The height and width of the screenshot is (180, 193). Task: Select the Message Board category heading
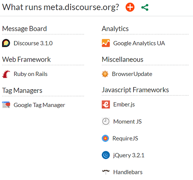click(25, 29)
